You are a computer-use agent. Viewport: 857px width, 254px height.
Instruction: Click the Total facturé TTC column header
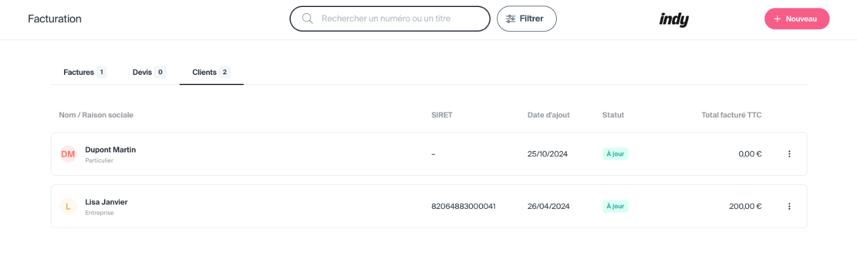point(731,115)
